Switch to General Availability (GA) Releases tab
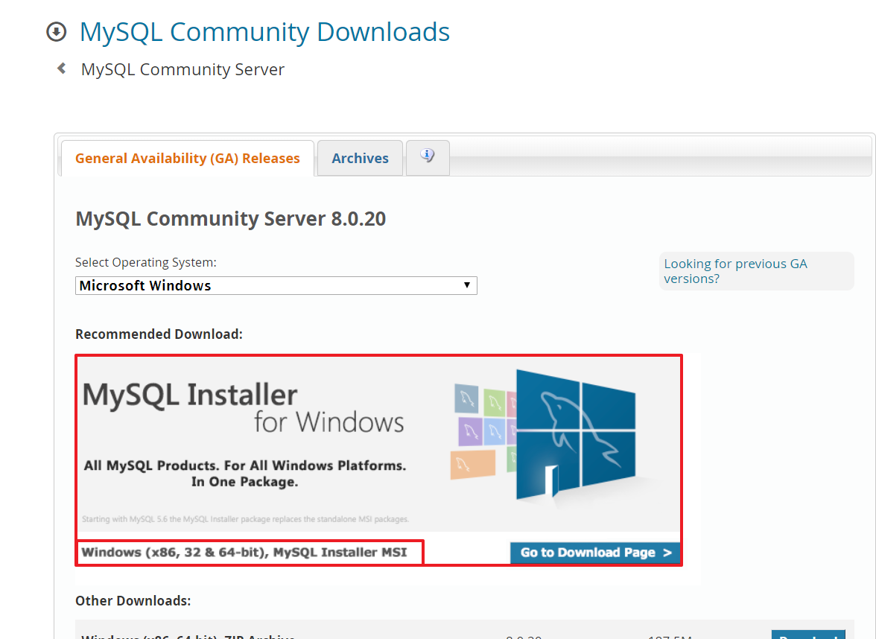Image resolution: width=876 pixels, height=639 pixels. pos(188,158)
